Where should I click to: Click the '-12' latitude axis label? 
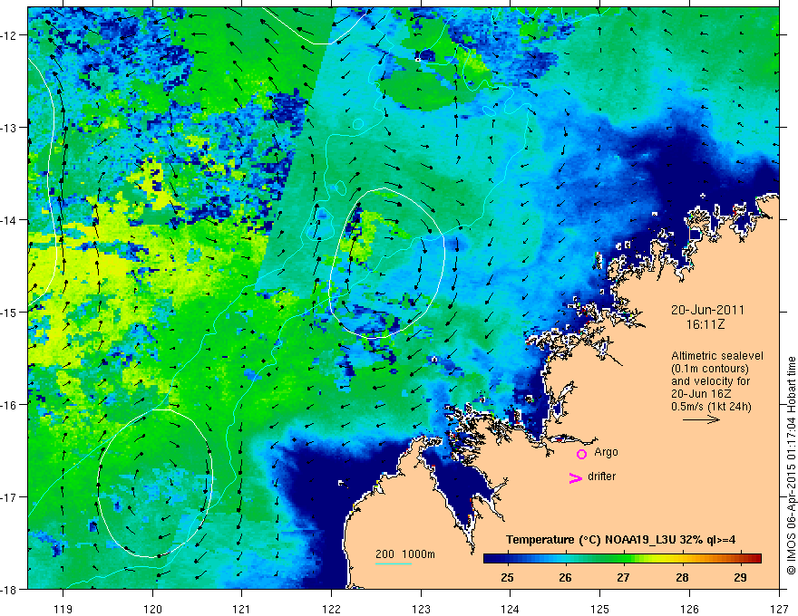tap(8, 35)
